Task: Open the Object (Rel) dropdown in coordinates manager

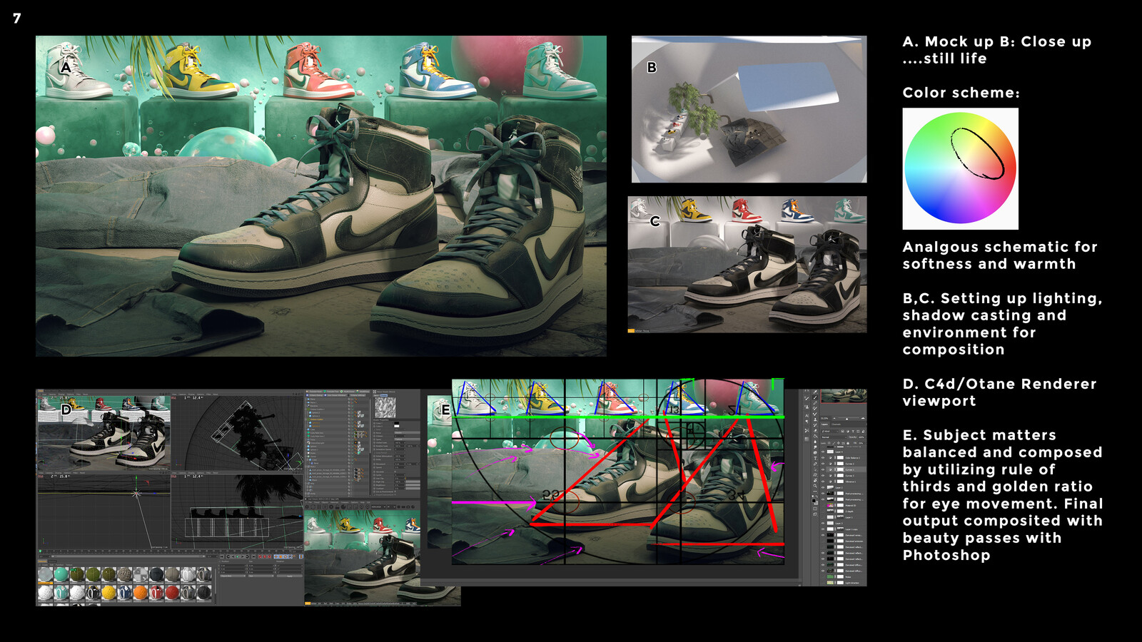Action: pyautogui.click(x=233, y=576)
